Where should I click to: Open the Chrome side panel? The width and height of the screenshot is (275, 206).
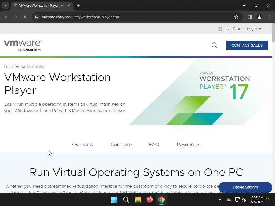pos(250,17)
